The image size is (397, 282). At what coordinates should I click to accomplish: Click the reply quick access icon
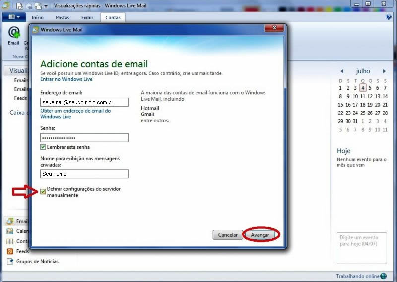[x=29, y=6]
